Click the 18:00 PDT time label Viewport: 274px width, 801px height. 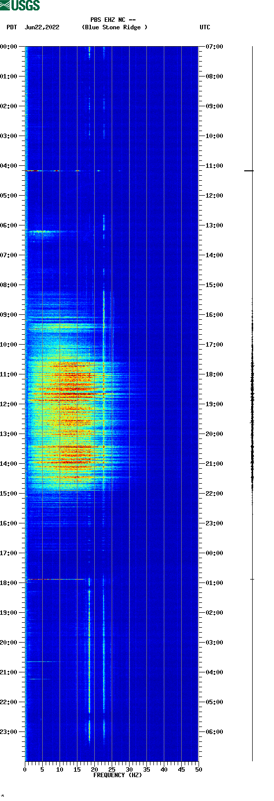9,583
